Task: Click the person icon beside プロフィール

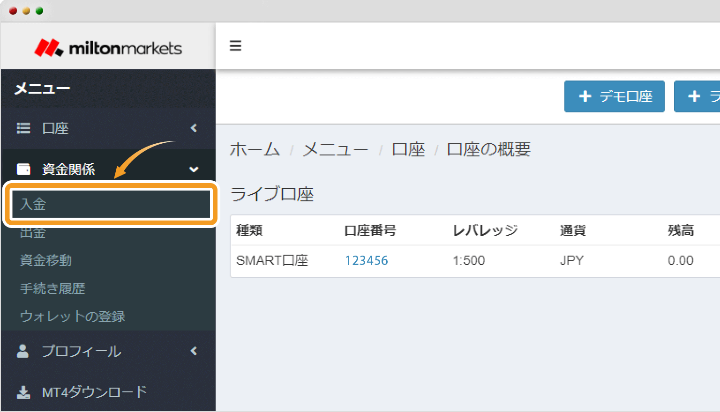Action: pos(22,351)
